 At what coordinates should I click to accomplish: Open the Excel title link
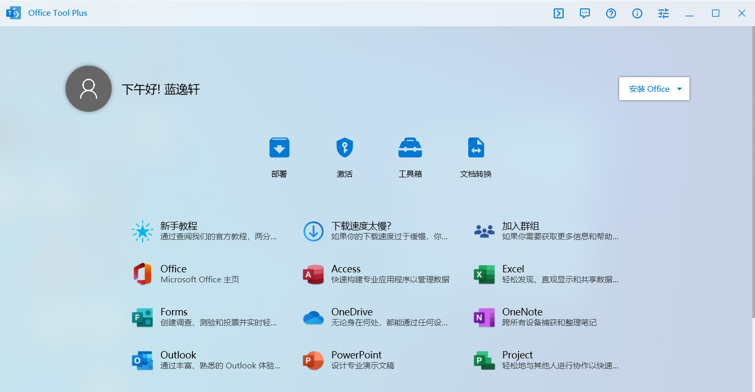point(513,269)
